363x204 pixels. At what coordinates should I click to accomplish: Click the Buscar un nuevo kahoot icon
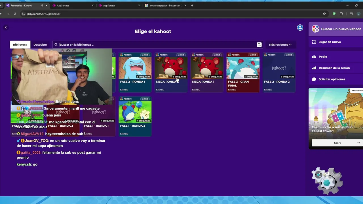click(x=315, y=29)
